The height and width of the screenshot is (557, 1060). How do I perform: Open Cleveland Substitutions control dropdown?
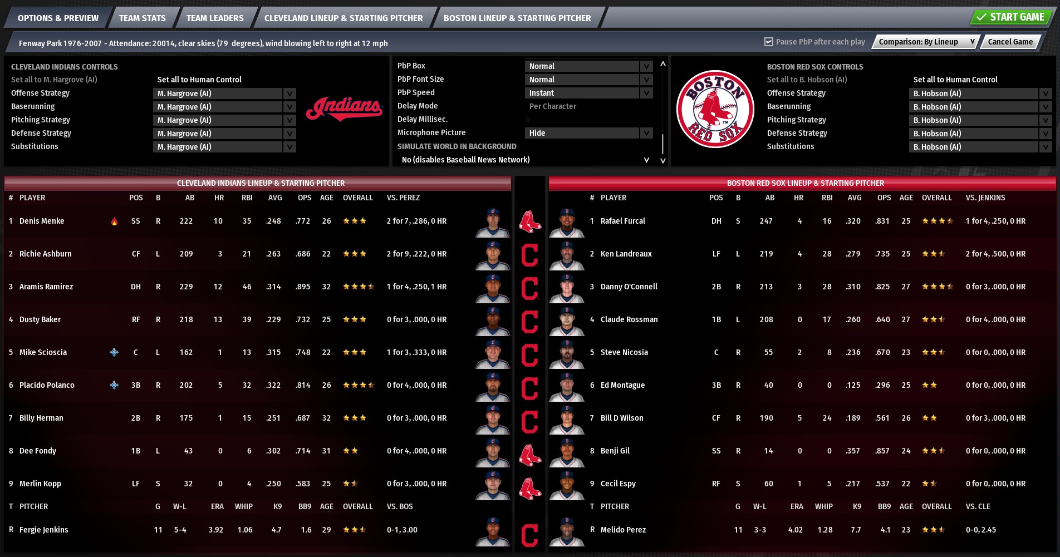[x=224, y=147]
